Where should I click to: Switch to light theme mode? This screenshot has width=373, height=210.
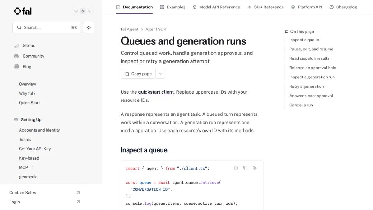83,11
